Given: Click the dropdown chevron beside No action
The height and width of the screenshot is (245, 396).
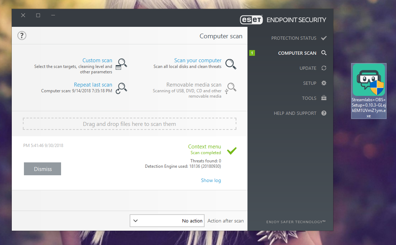Looking at the screenshot, I should click(x=136, y=221).
